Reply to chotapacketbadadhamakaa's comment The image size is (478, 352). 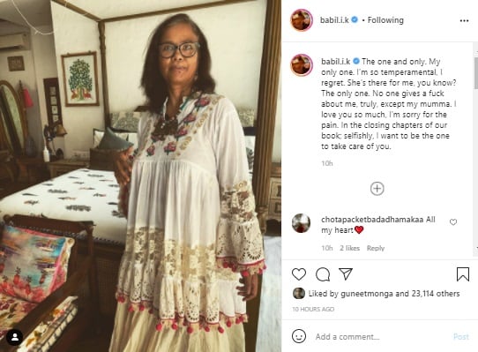376,248
